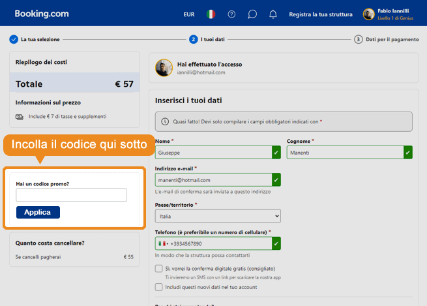The image size is (427, 306).
Task: Open the phone country code flag dropdown
Action: tap(163, 243)
